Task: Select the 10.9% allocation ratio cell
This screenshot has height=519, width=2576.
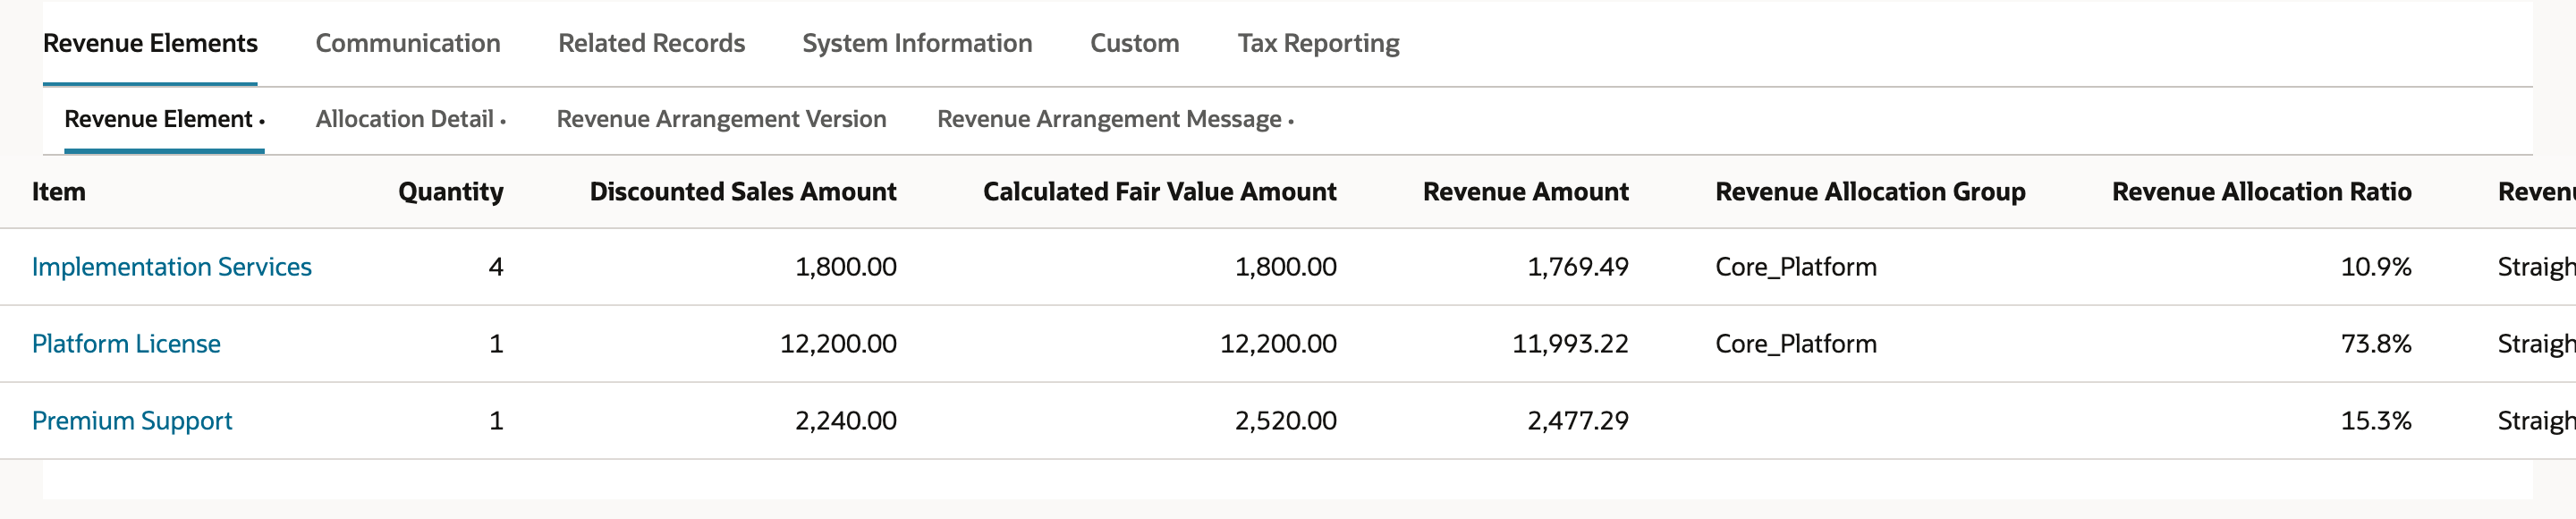Action: click(2376, 267)
